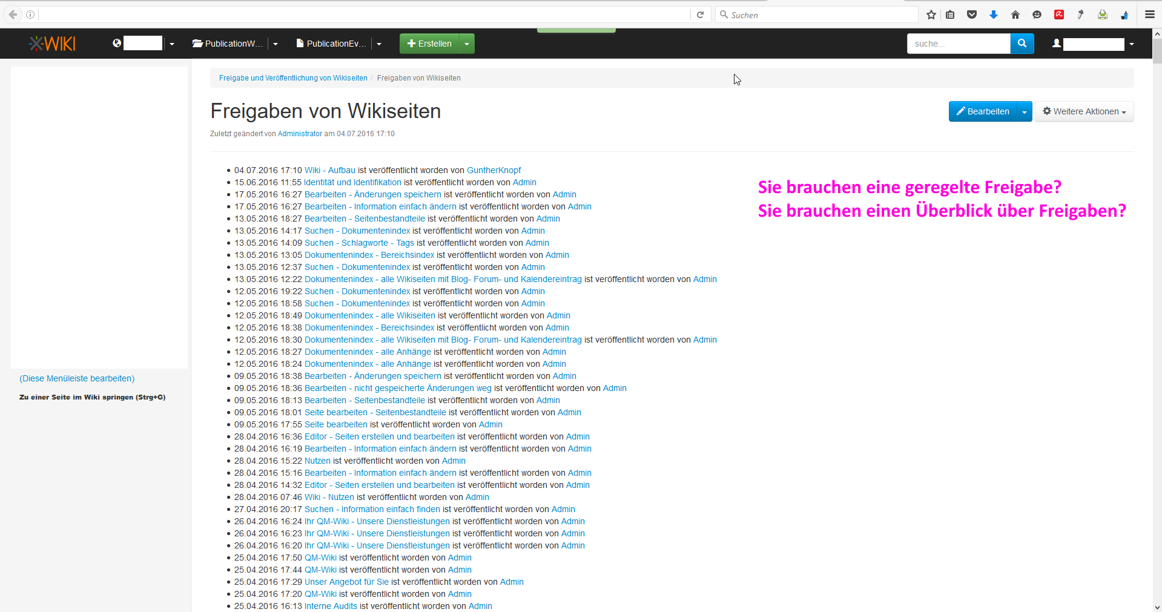Open the PublicationEv... page menu
This screenshot has width=1162, height=612.
332,44
